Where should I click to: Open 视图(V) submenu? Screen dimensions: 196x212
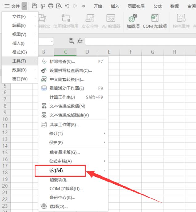click(20, 34)
